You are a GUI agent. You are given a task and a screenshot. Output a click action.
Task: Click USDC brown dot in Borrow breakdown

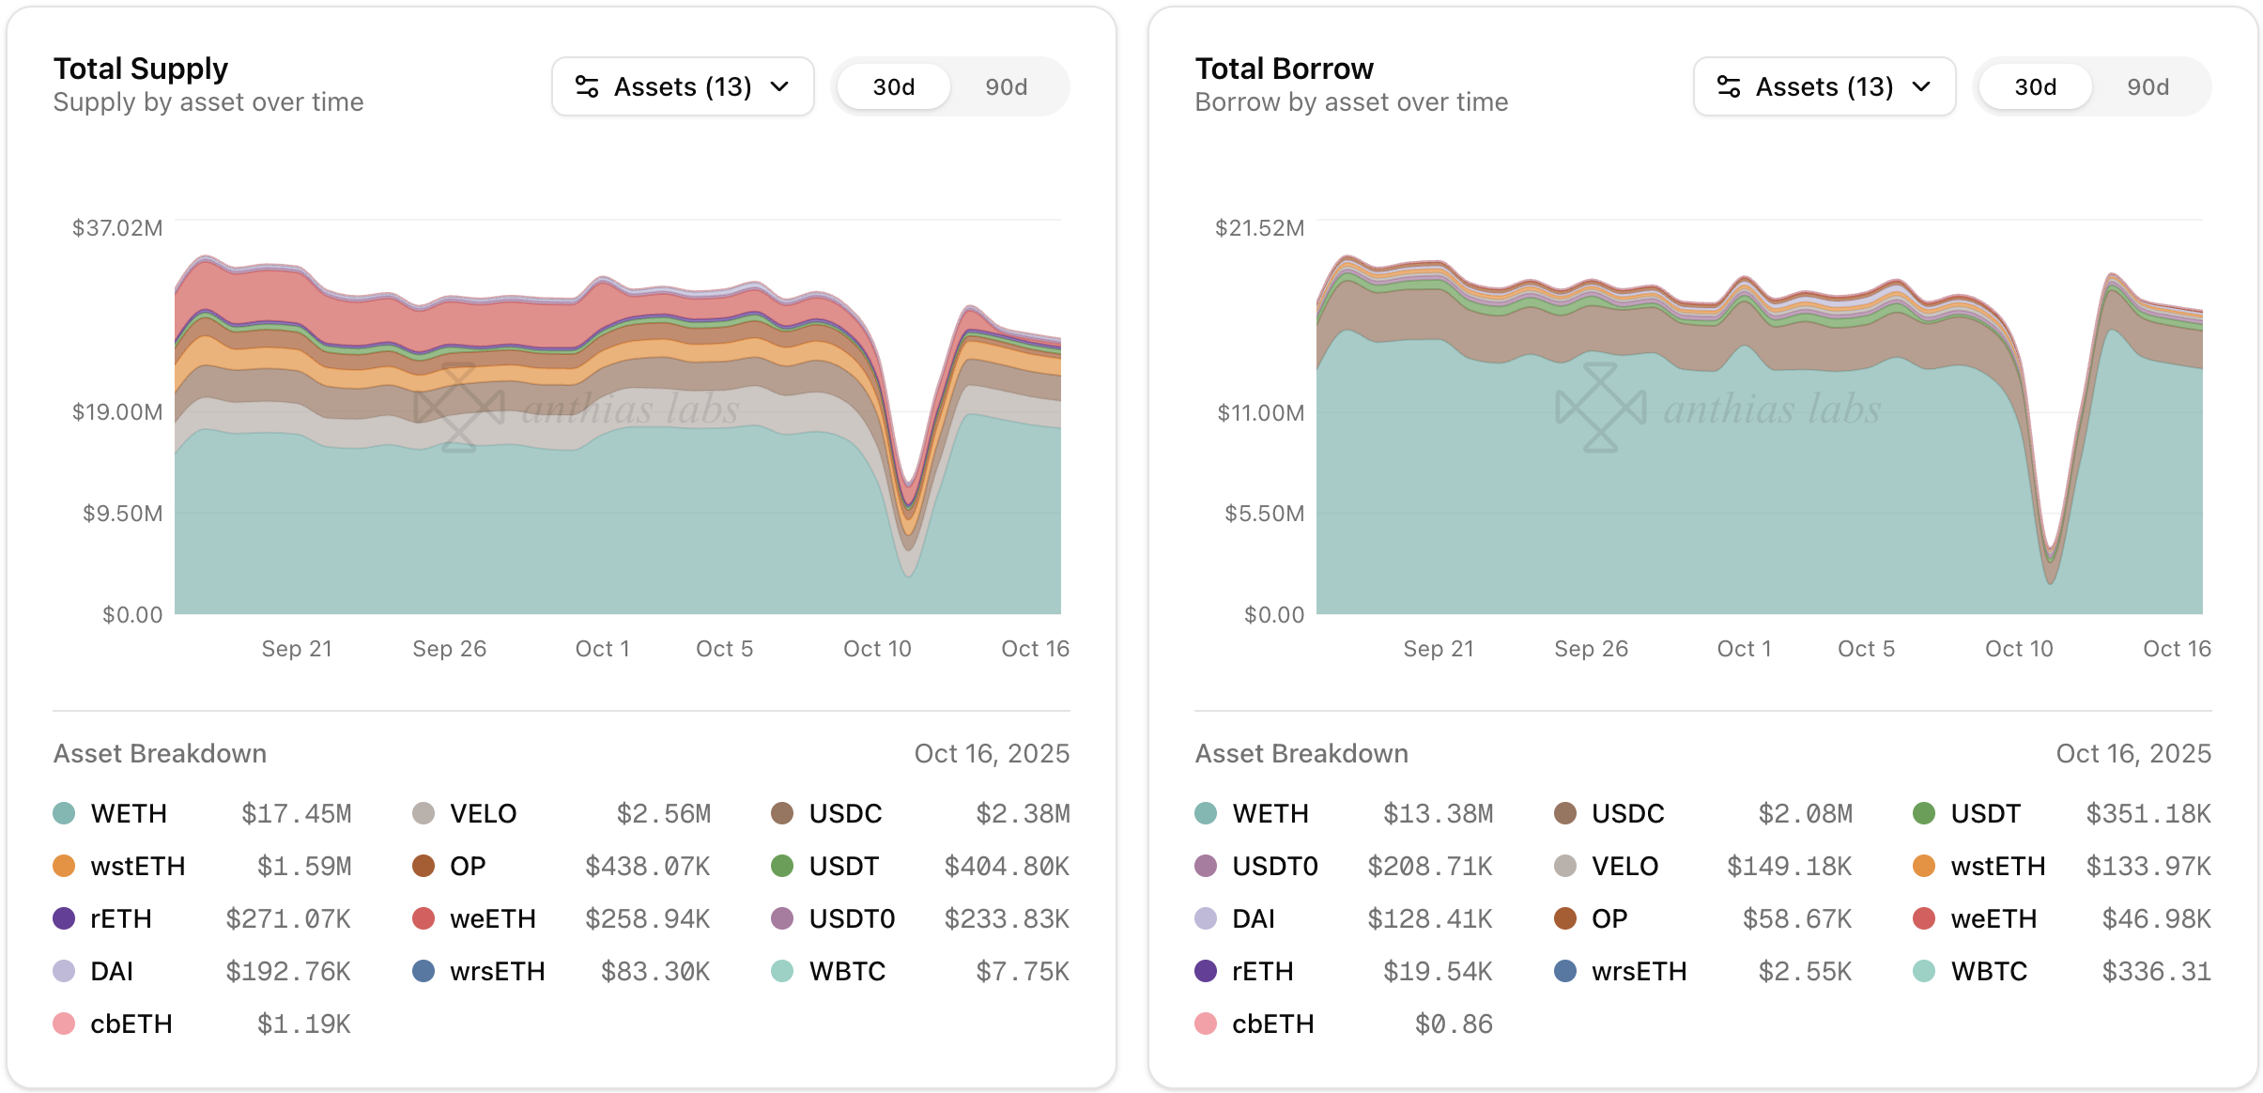pos(1565,813)
